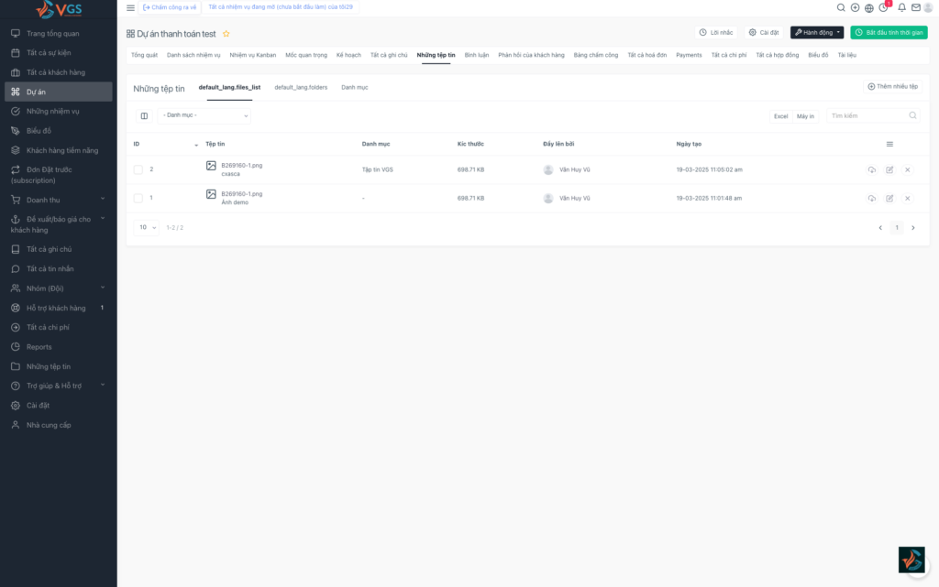The width and height of the screenshot is (939, 587).
Task: Open the open tasks shortcut link in top bar
Action: click(281, 7)
